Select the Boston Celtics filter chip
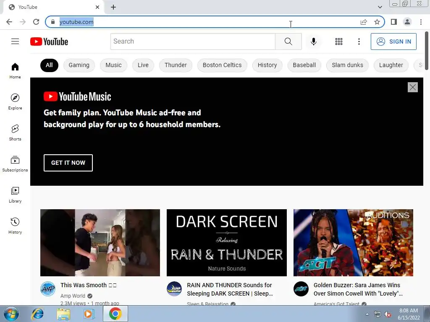This screenshot has width=430, height=322. point(222,65)
